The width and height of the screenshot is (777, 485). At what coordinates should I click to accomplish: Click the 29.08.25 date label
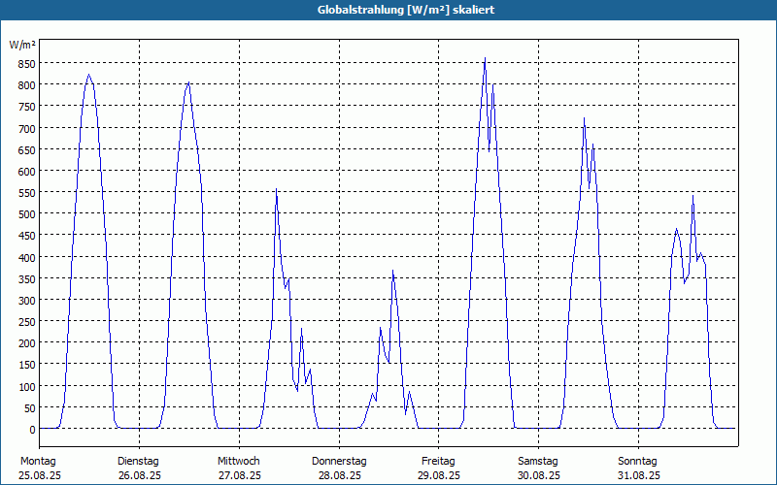(x=439, y=475)
